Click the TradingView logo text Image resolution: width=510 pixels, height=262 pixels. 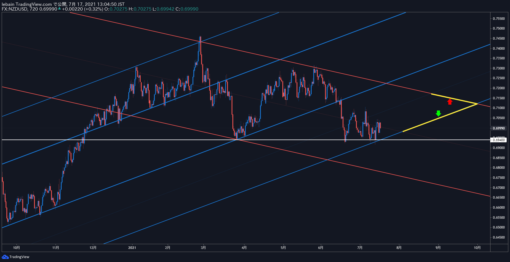19,257
